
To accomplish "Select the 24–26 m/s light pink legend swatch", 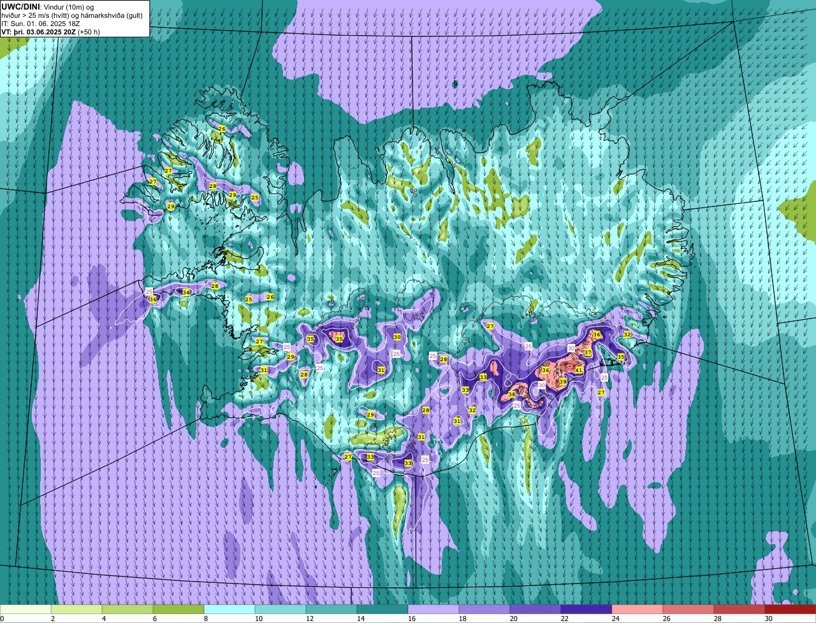I will click(637, 610).
